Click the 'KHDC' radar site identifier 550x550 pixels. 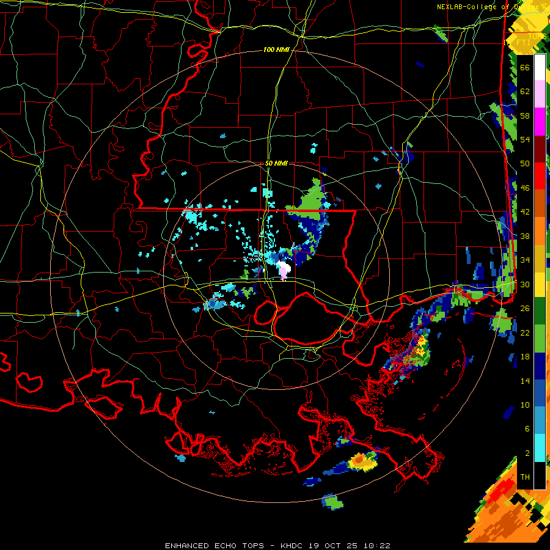[x=292, y=546]
